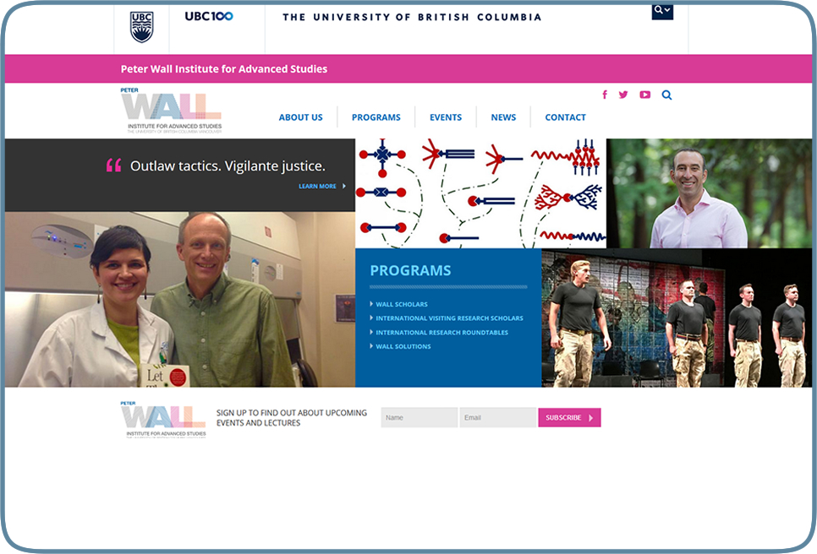The image size is (817, 554).
Task: Focus the Name input field
Action: [419, 418]
